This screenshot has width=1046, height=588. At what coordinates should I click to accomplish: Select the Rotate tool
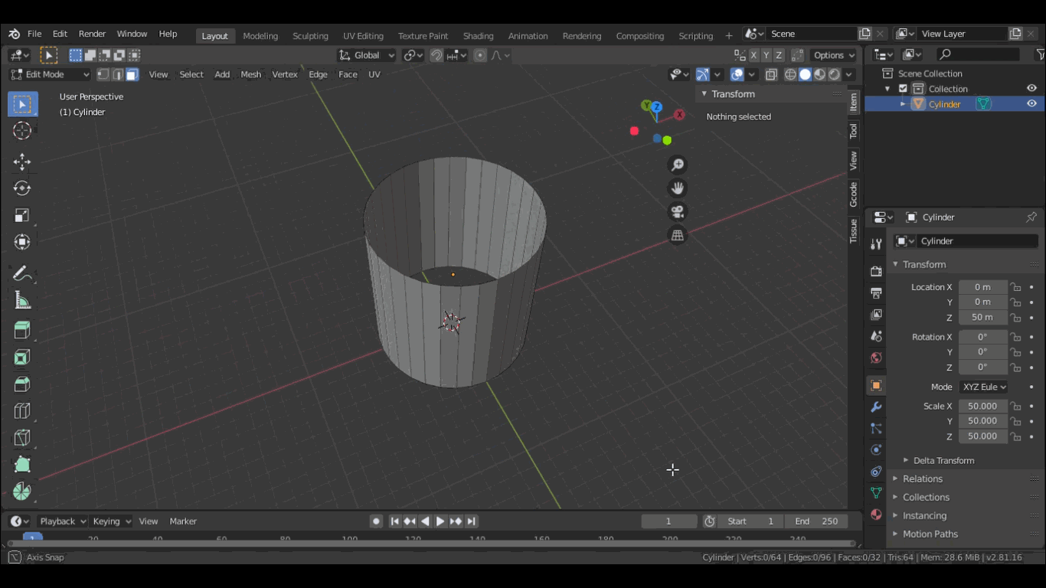[22, 188]
